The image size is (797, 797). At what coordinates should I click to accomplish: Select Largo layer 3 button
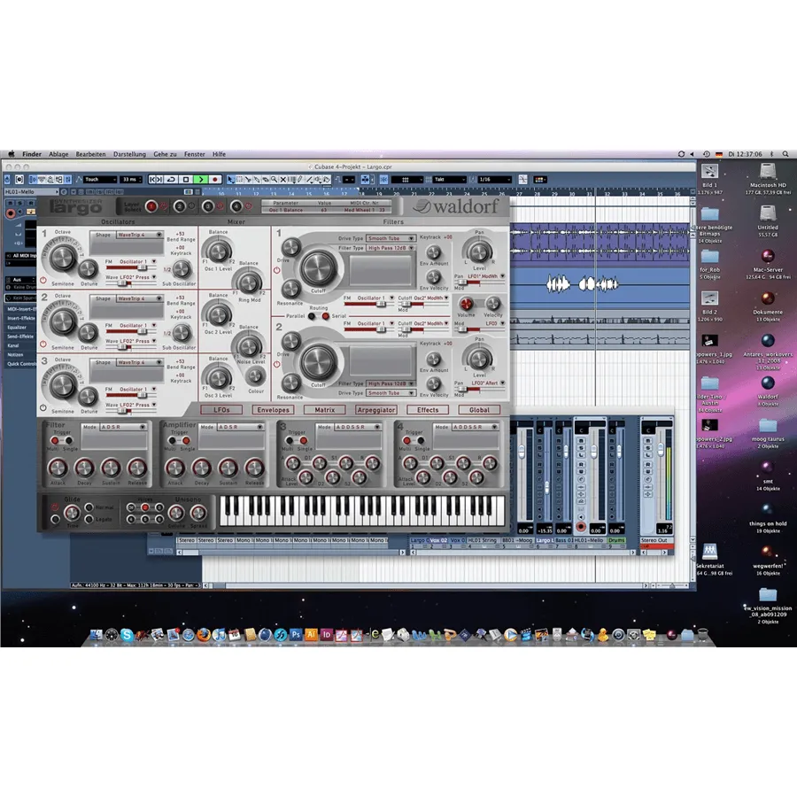(x=208, y=206)
